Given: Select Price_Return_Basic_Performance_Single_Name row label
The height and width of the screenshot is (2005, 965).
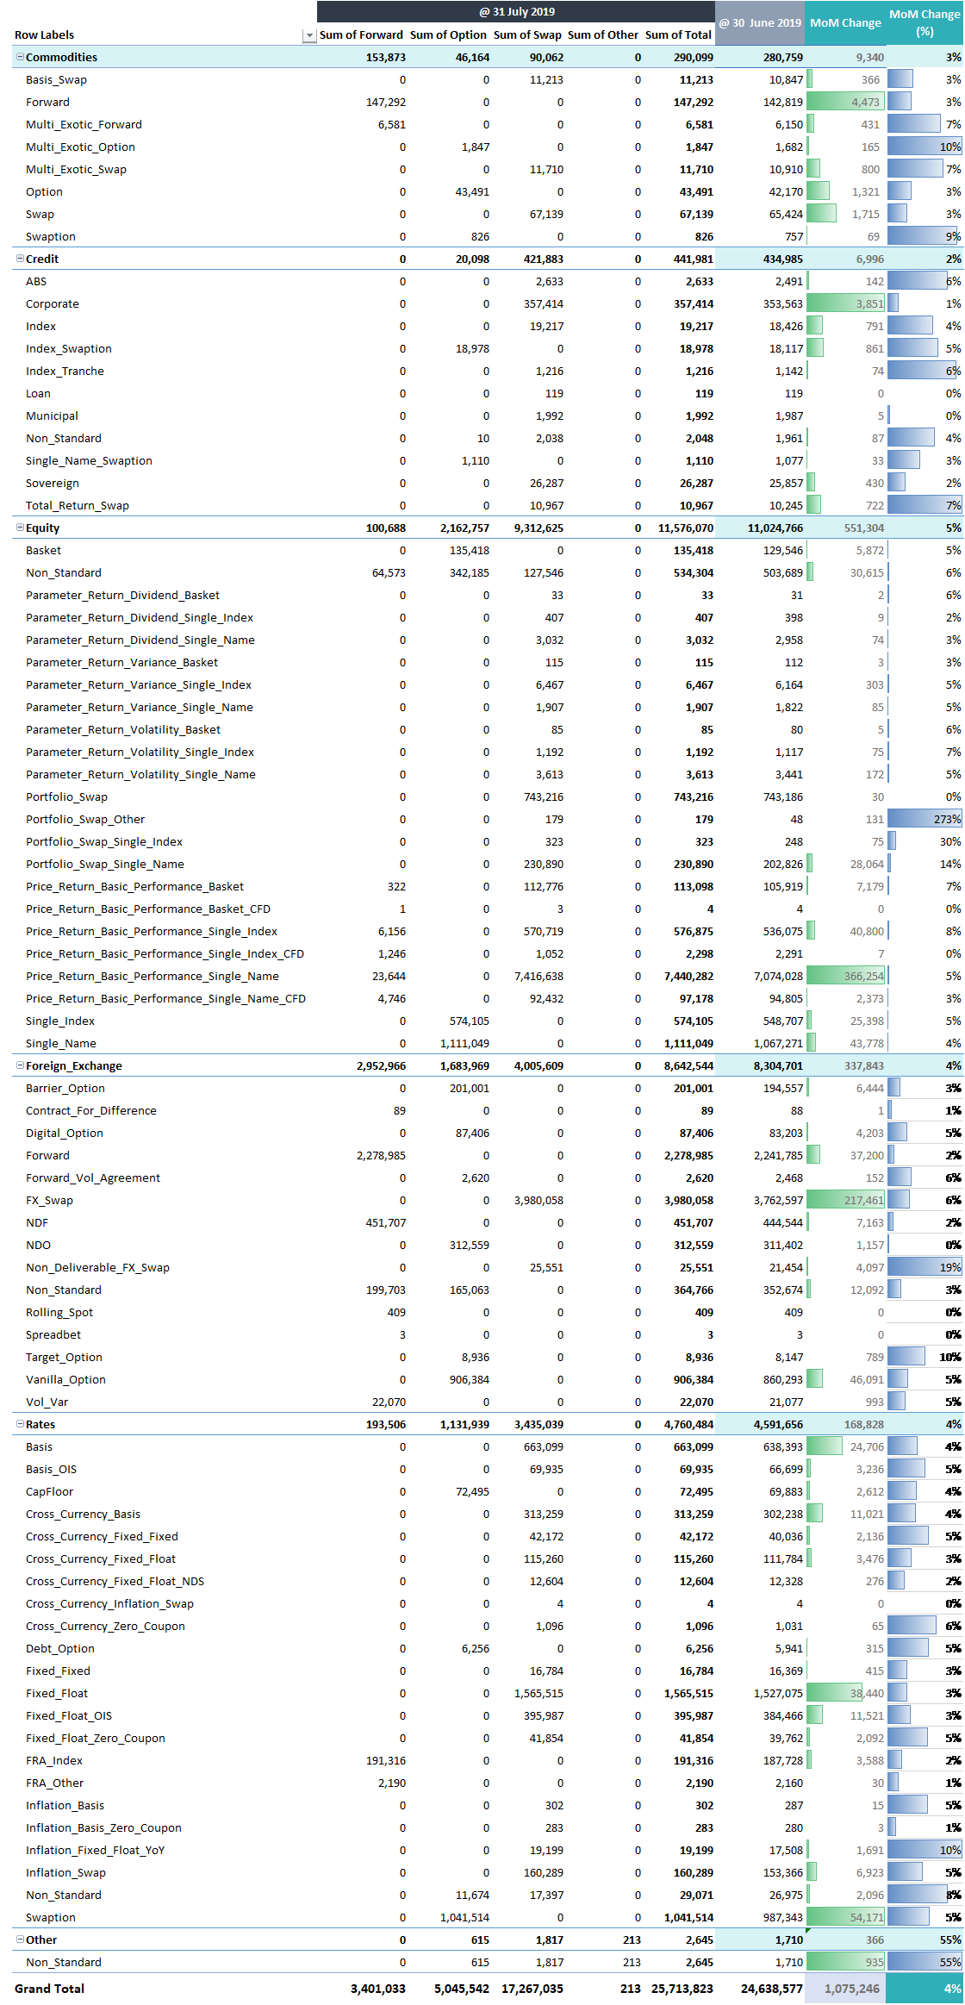Looking at the screenshot, I should [153, 976].
